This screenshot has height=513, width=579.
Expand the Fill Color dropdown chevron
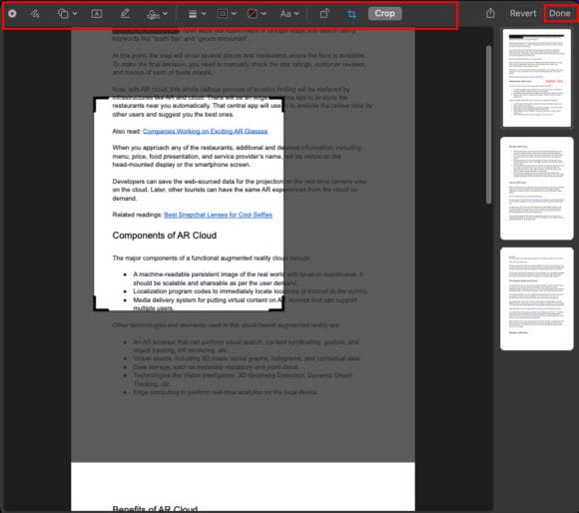[x=264, y=14]
